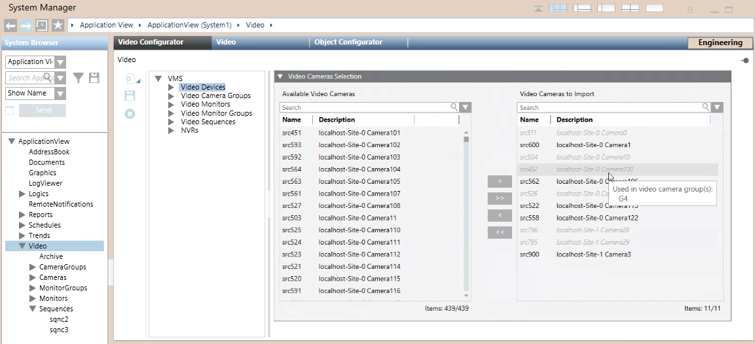Viewport: 755px width, 344px height.
Task: Click the back navigation arrow
Action: [x=10, y=26]
